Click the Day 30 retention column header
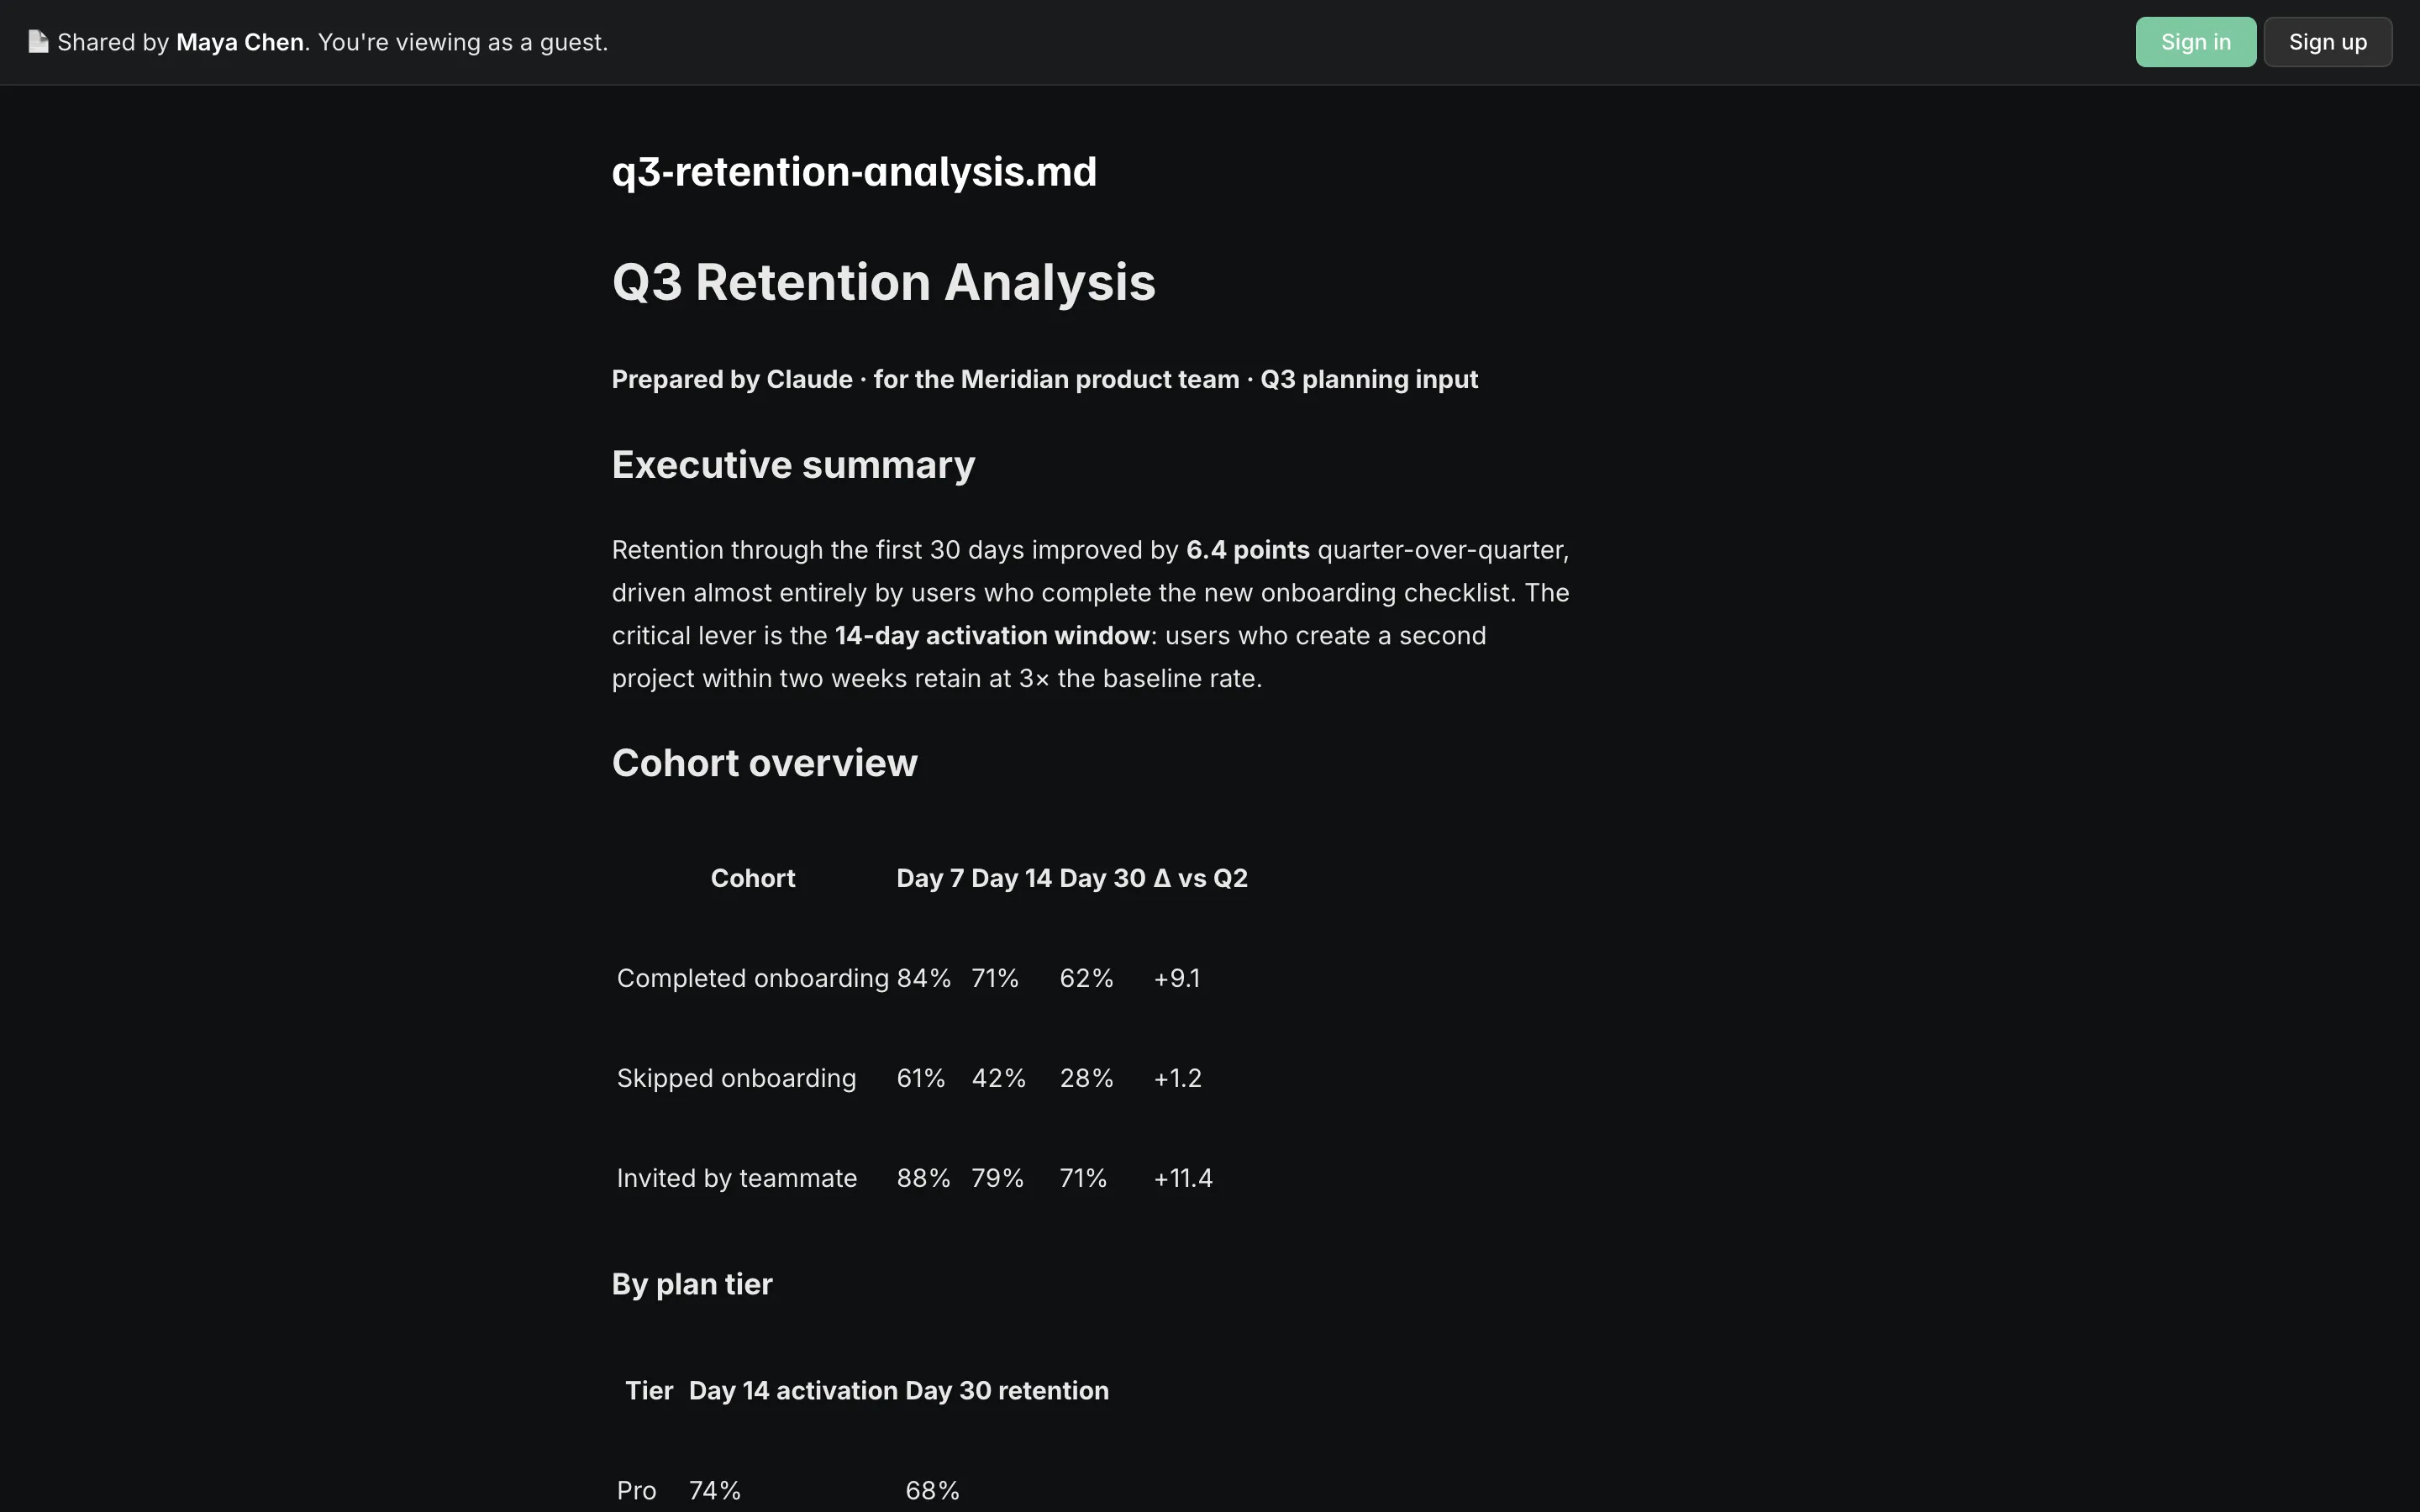The height and width of the screenshot is (1512, 2420). tap(1007, 1391)
